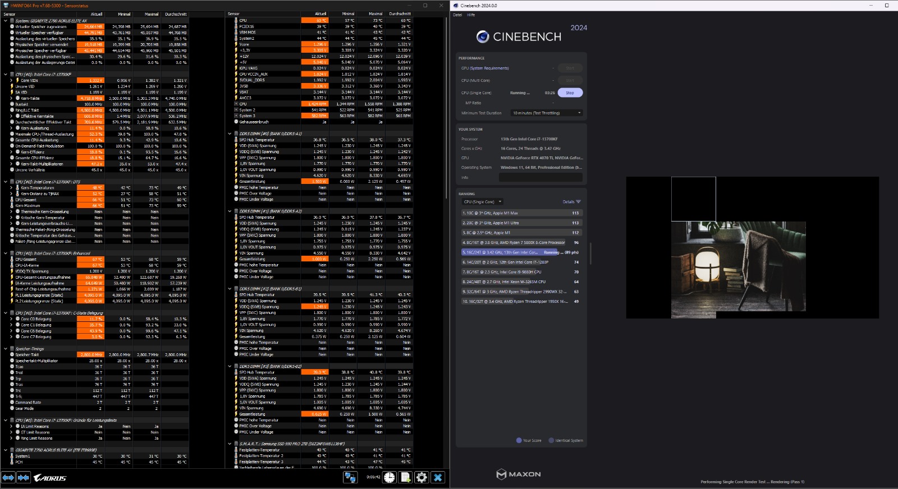Collapse the S.M.A.R.T. Samsung SSD 990 PRO section
The image size is (898, 489).
tap(230, 444)
